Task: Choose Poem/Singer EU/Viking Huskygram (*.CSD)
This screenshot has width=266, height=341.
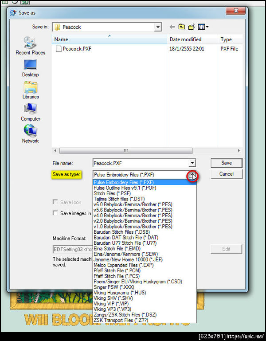Action: pyautogui.click(x=145, y=282)
